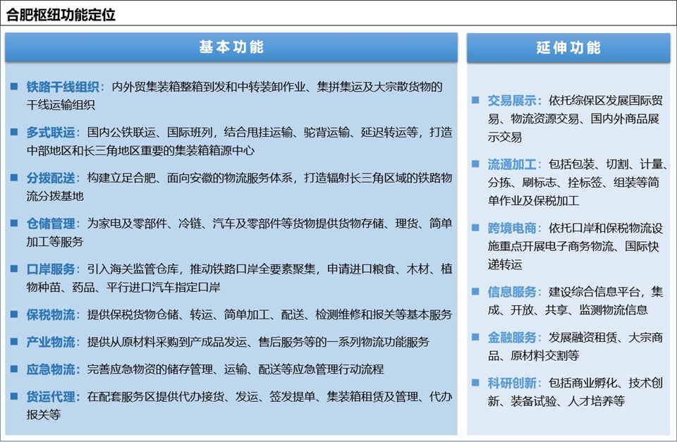Click the description 建设综合信息平台
Image resolution: width=677 pixels, height=442 pixels.
point(594,292)
